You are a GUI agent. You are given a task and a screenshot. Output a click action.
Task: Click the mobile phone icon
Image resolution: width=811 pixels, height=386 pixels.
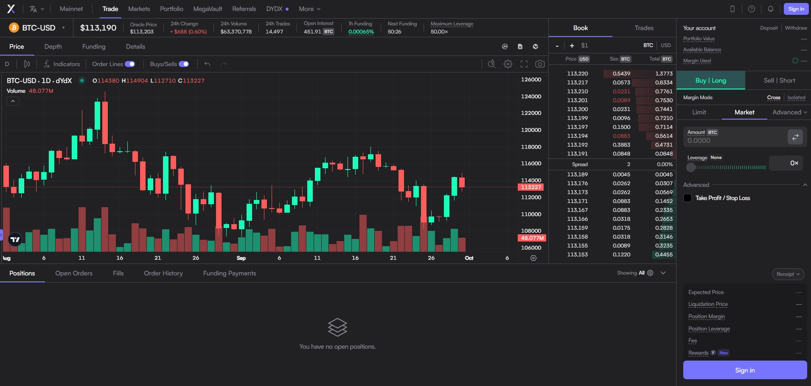pos(732,9)
